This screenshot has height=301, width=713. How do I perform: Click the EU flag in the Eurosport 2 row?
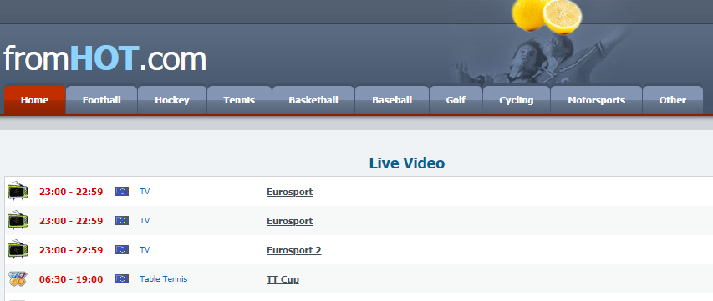pyautogui.click(x=122, y=250)
